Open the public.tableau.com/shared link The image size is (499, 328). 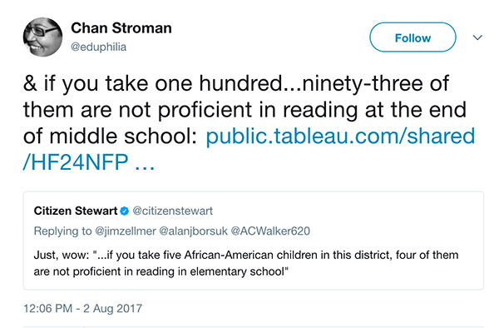[340, 137]
